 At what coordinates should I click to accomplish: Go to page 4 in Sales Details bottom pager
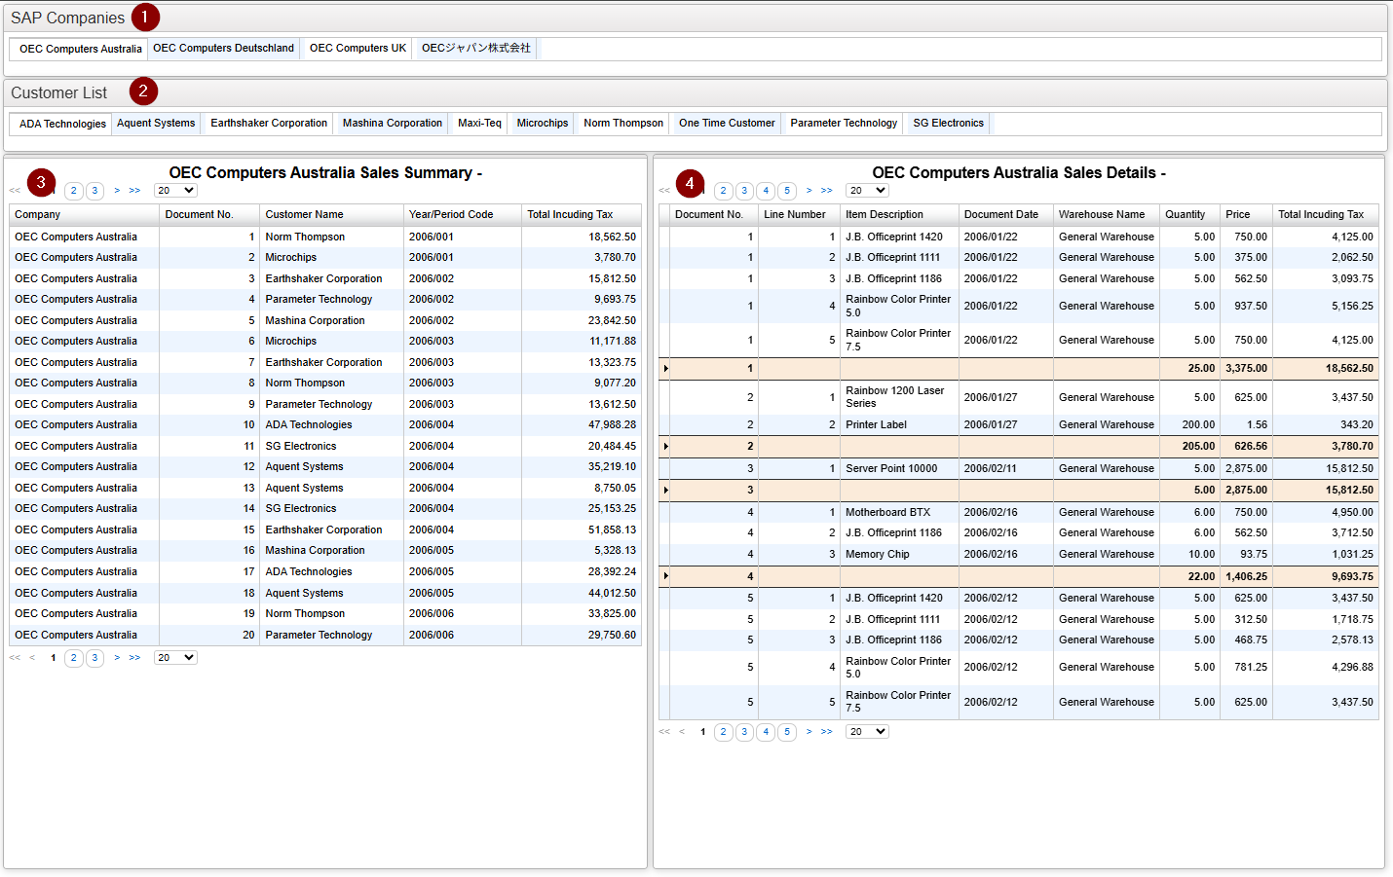(766, 732)
